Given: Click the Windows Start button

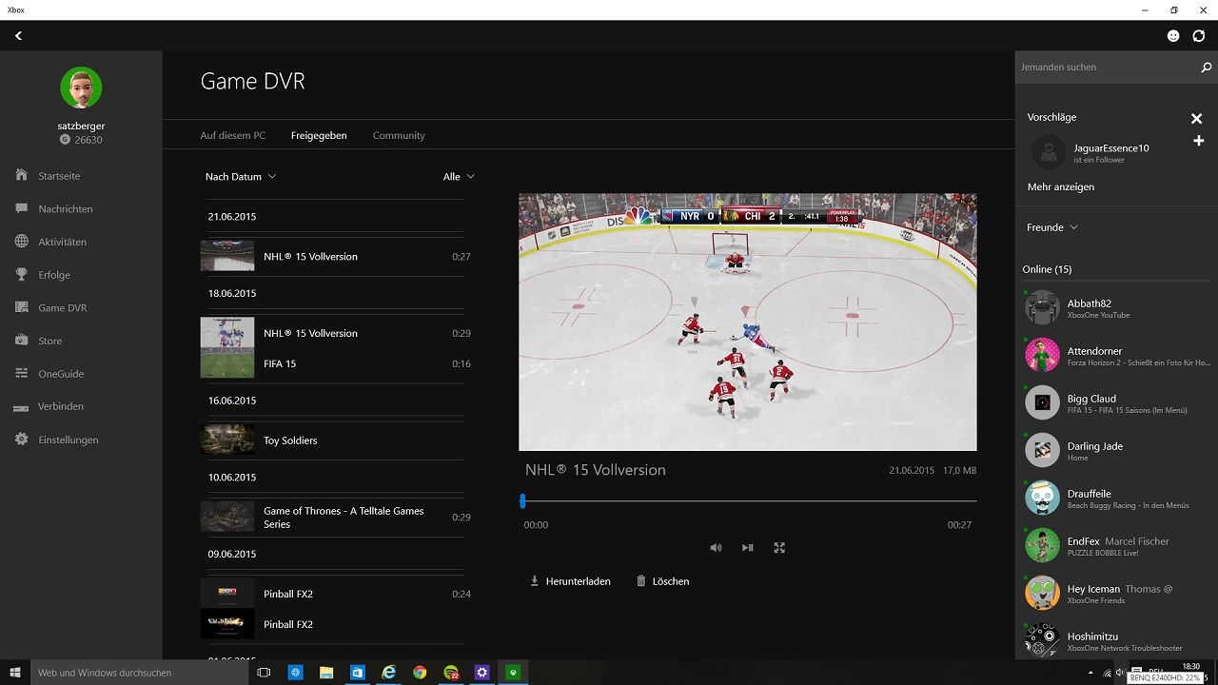Looking at the screenshot, I should 15,673.
